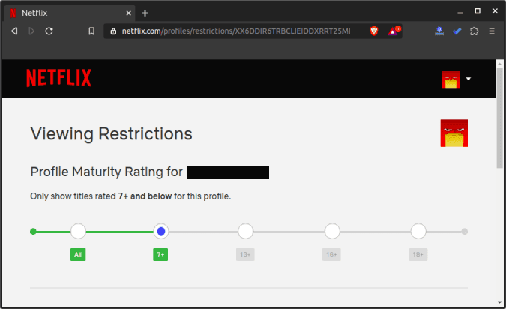Click the browser forward arrow
506x309 pixels.
31,31
